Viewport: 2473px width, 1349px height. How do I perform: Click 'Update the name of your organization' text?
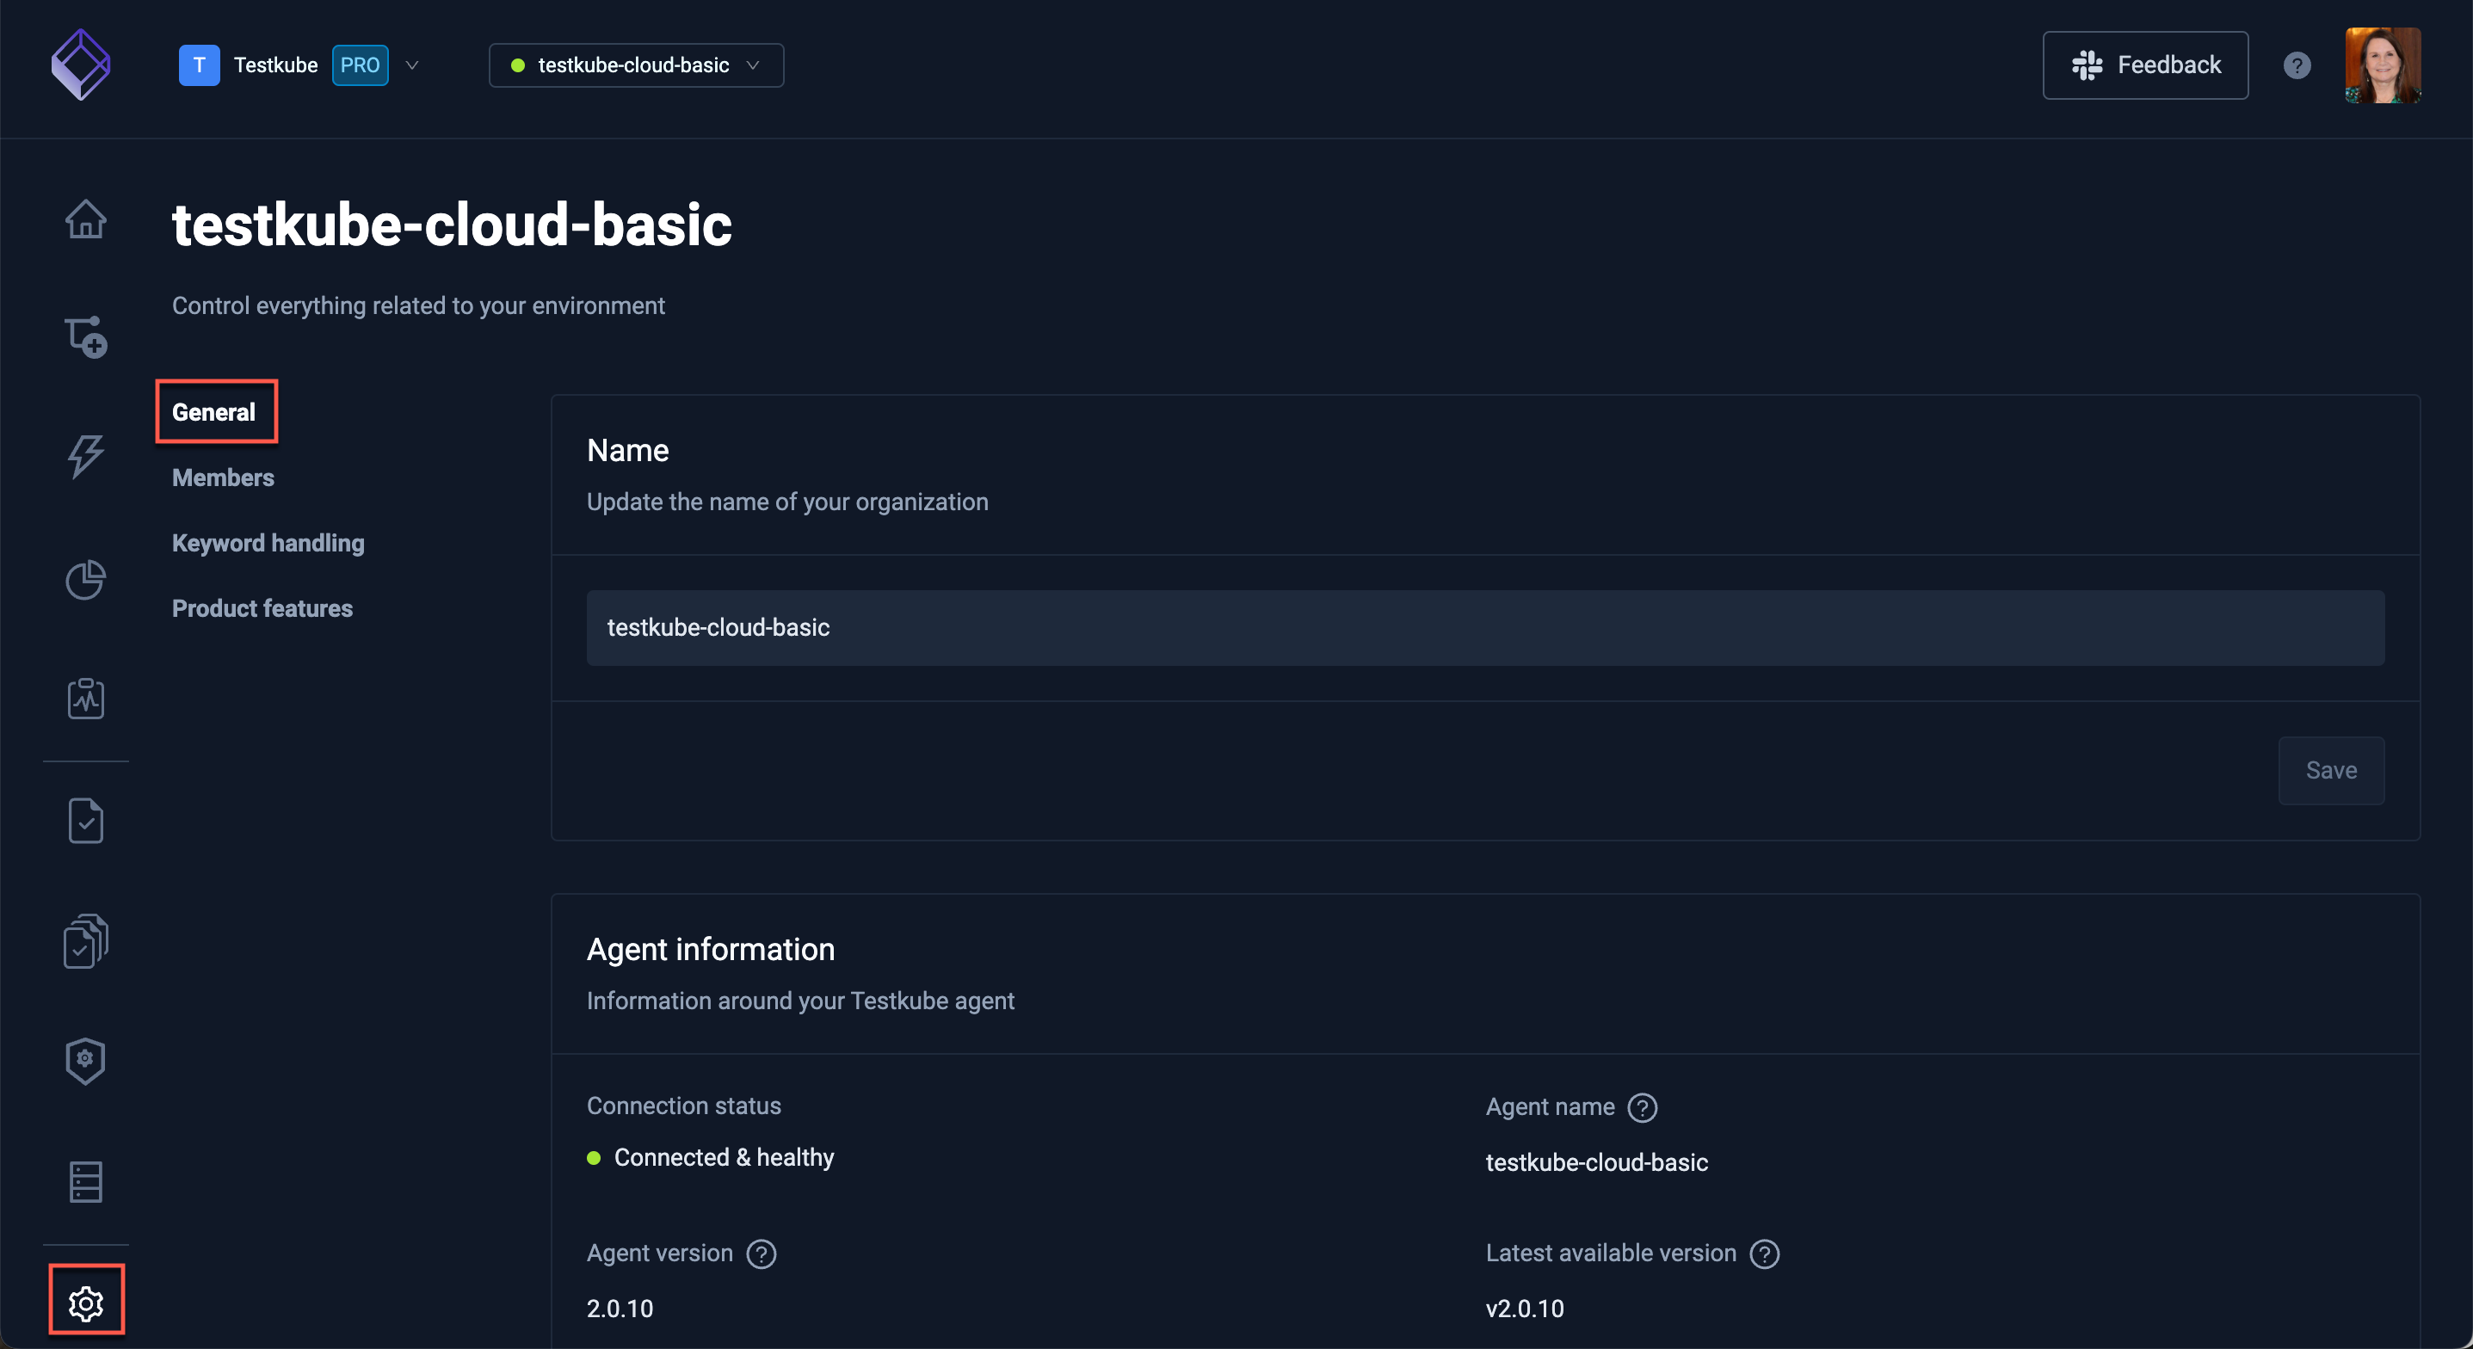[x=787, y=502]
